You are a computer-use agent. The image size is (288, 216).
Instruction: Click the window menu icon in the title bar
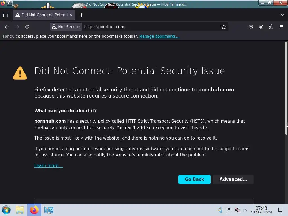[x=9, y=3]
